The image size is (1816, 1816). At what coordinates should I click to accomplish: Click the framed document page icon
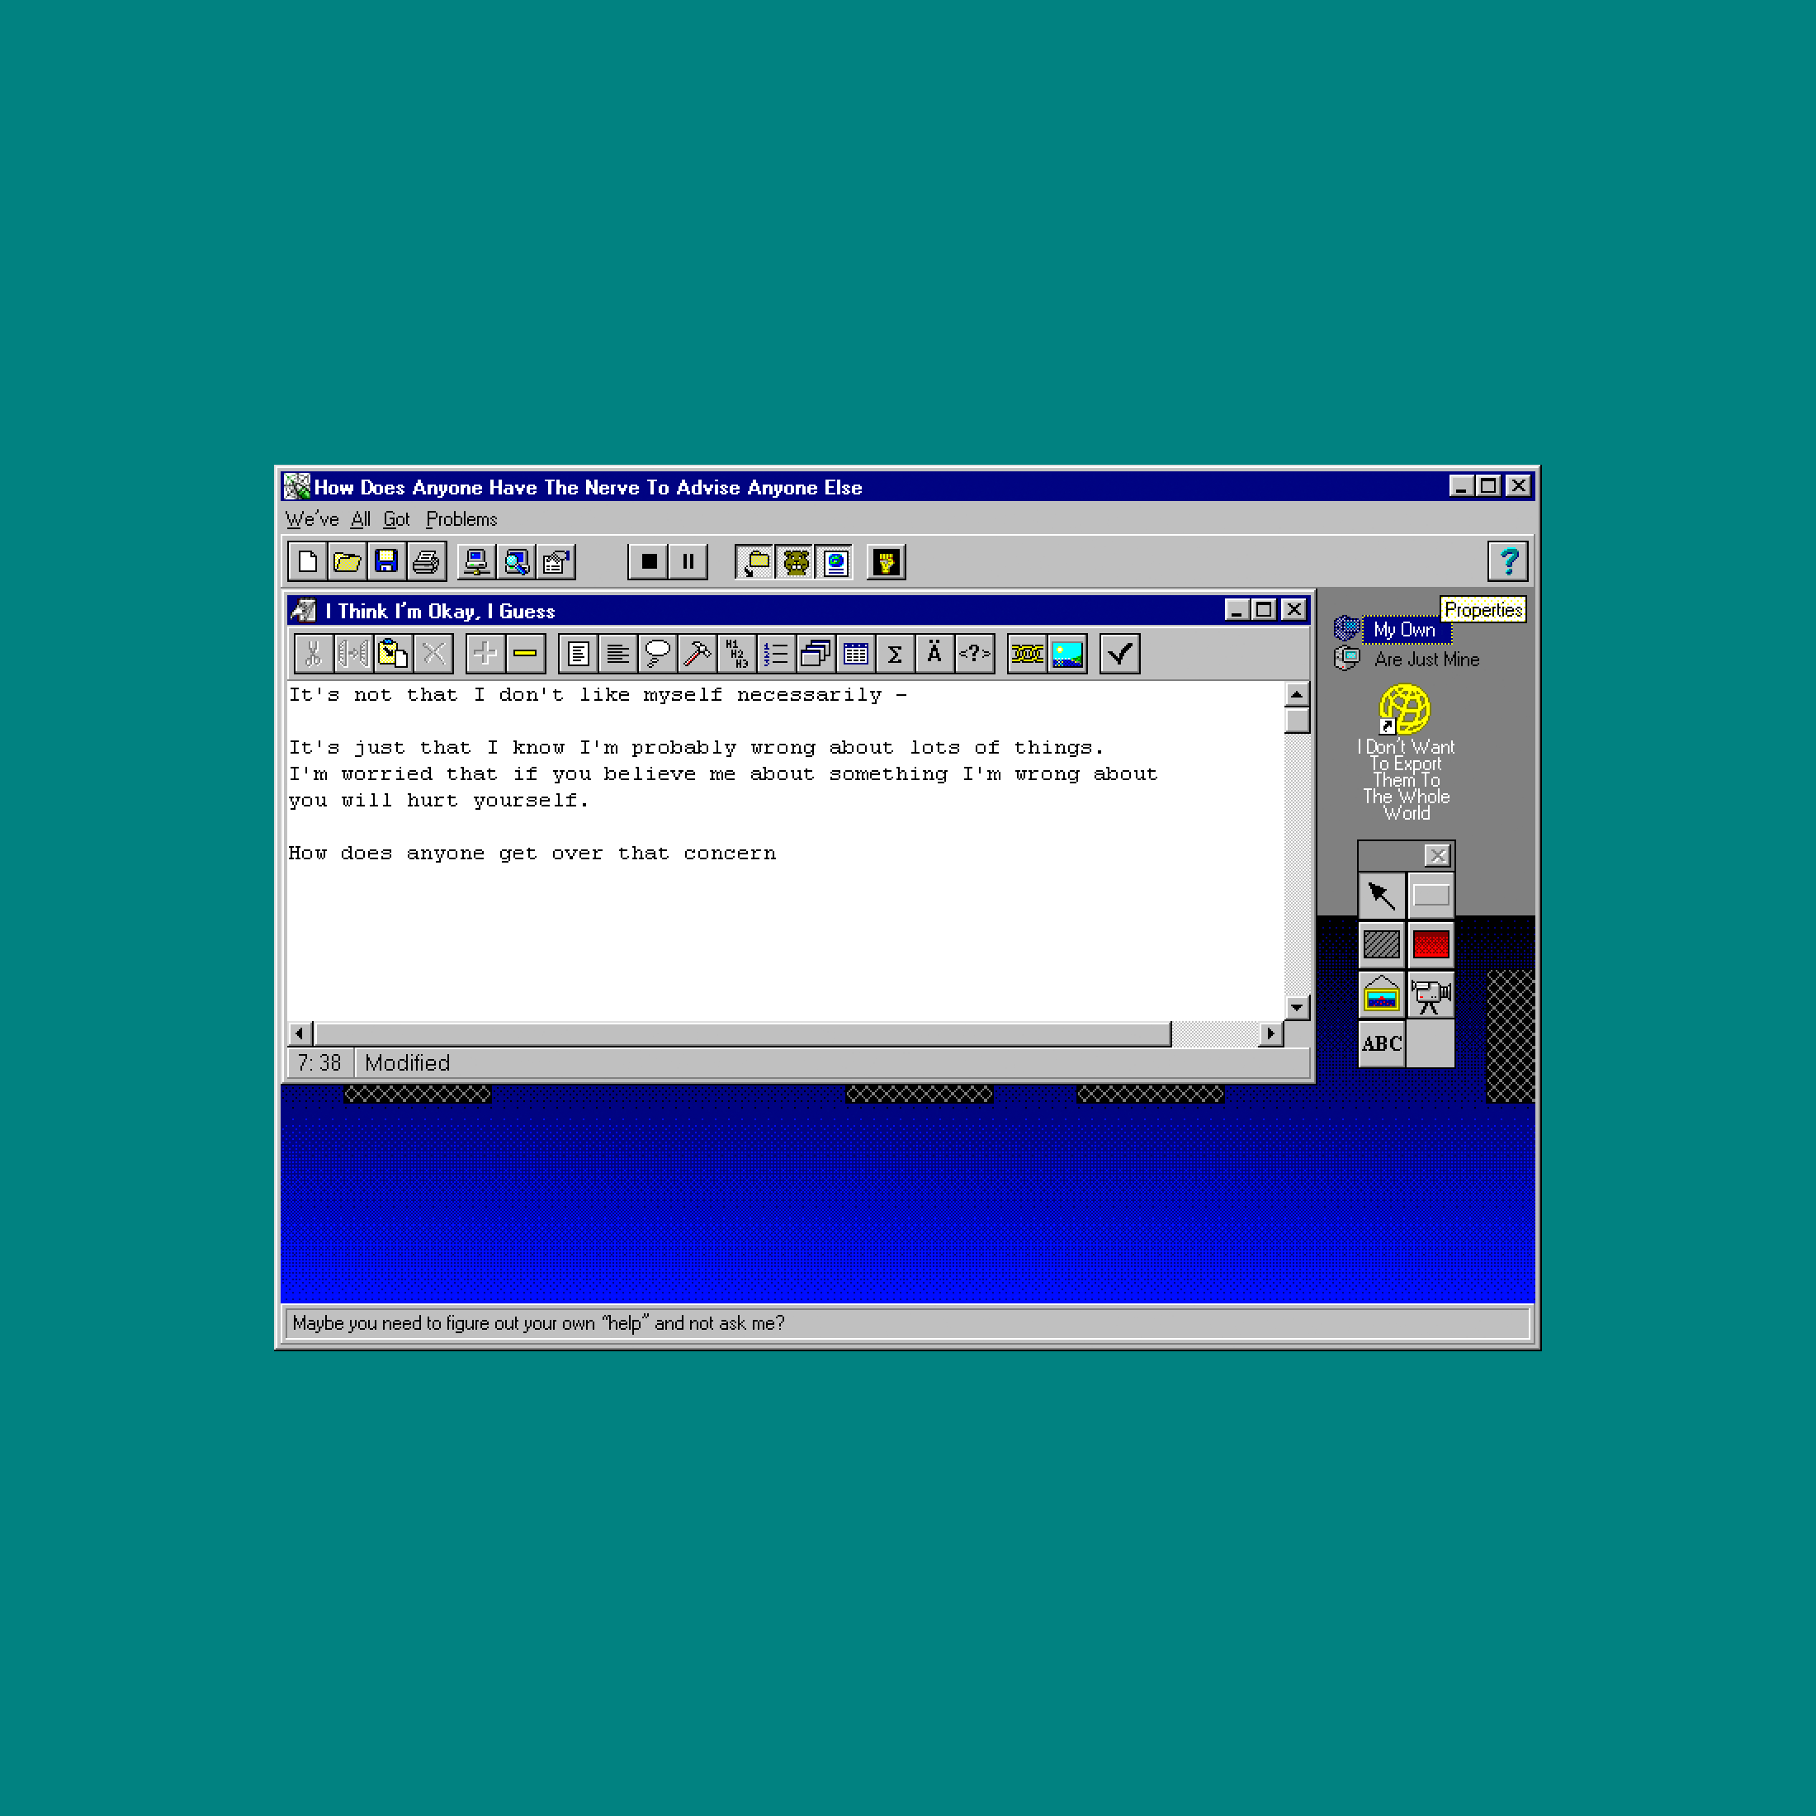coord(578,655)
